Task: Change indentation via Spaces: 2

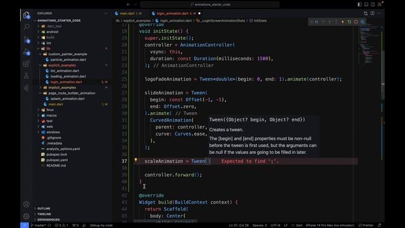Action: [x=259, y=225]
